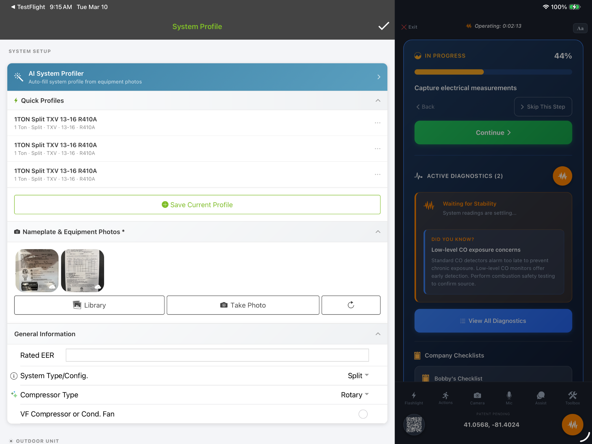Collapse the Quick Profiles section
Screen dimensions: 592x444
378,100
